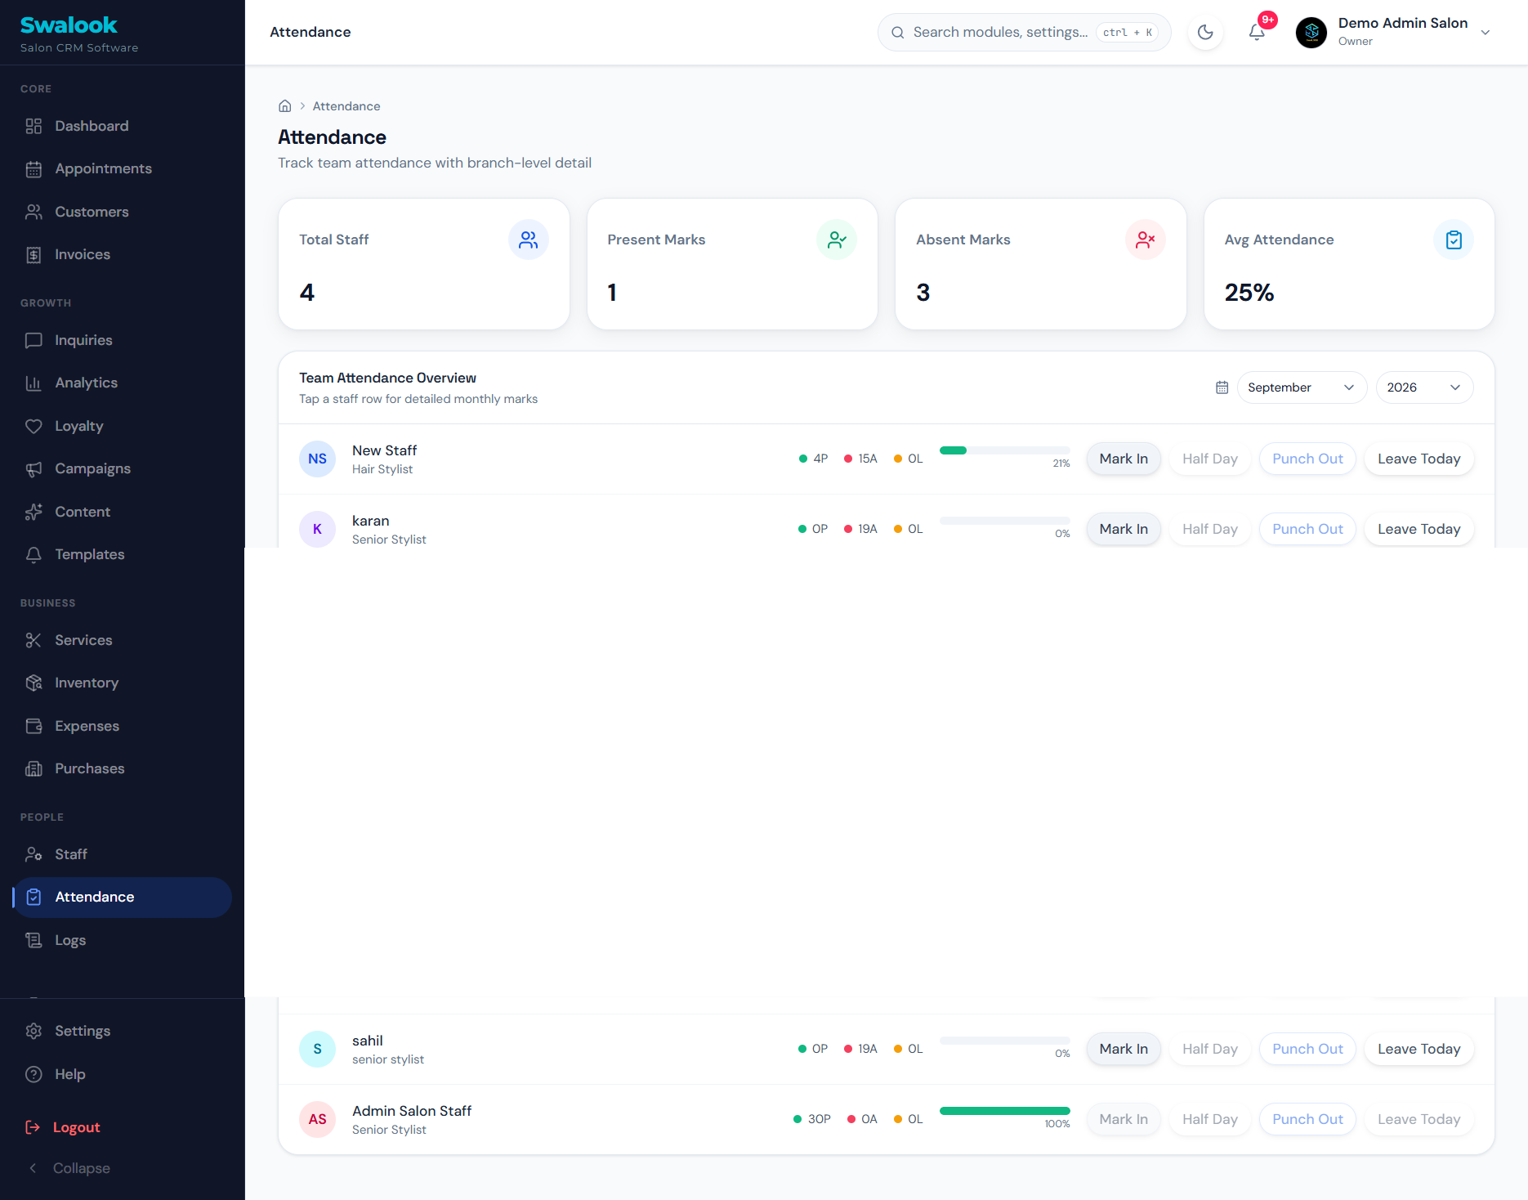Screen dimensions: 1528x1200
Task: Click the Present Marks user-check icon
Action: click(x=837, y=240)
